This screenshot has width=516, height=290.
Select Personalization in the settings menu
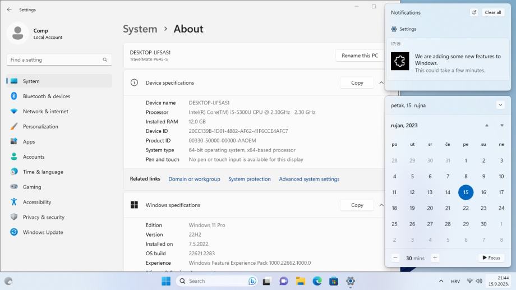(40, 127)
